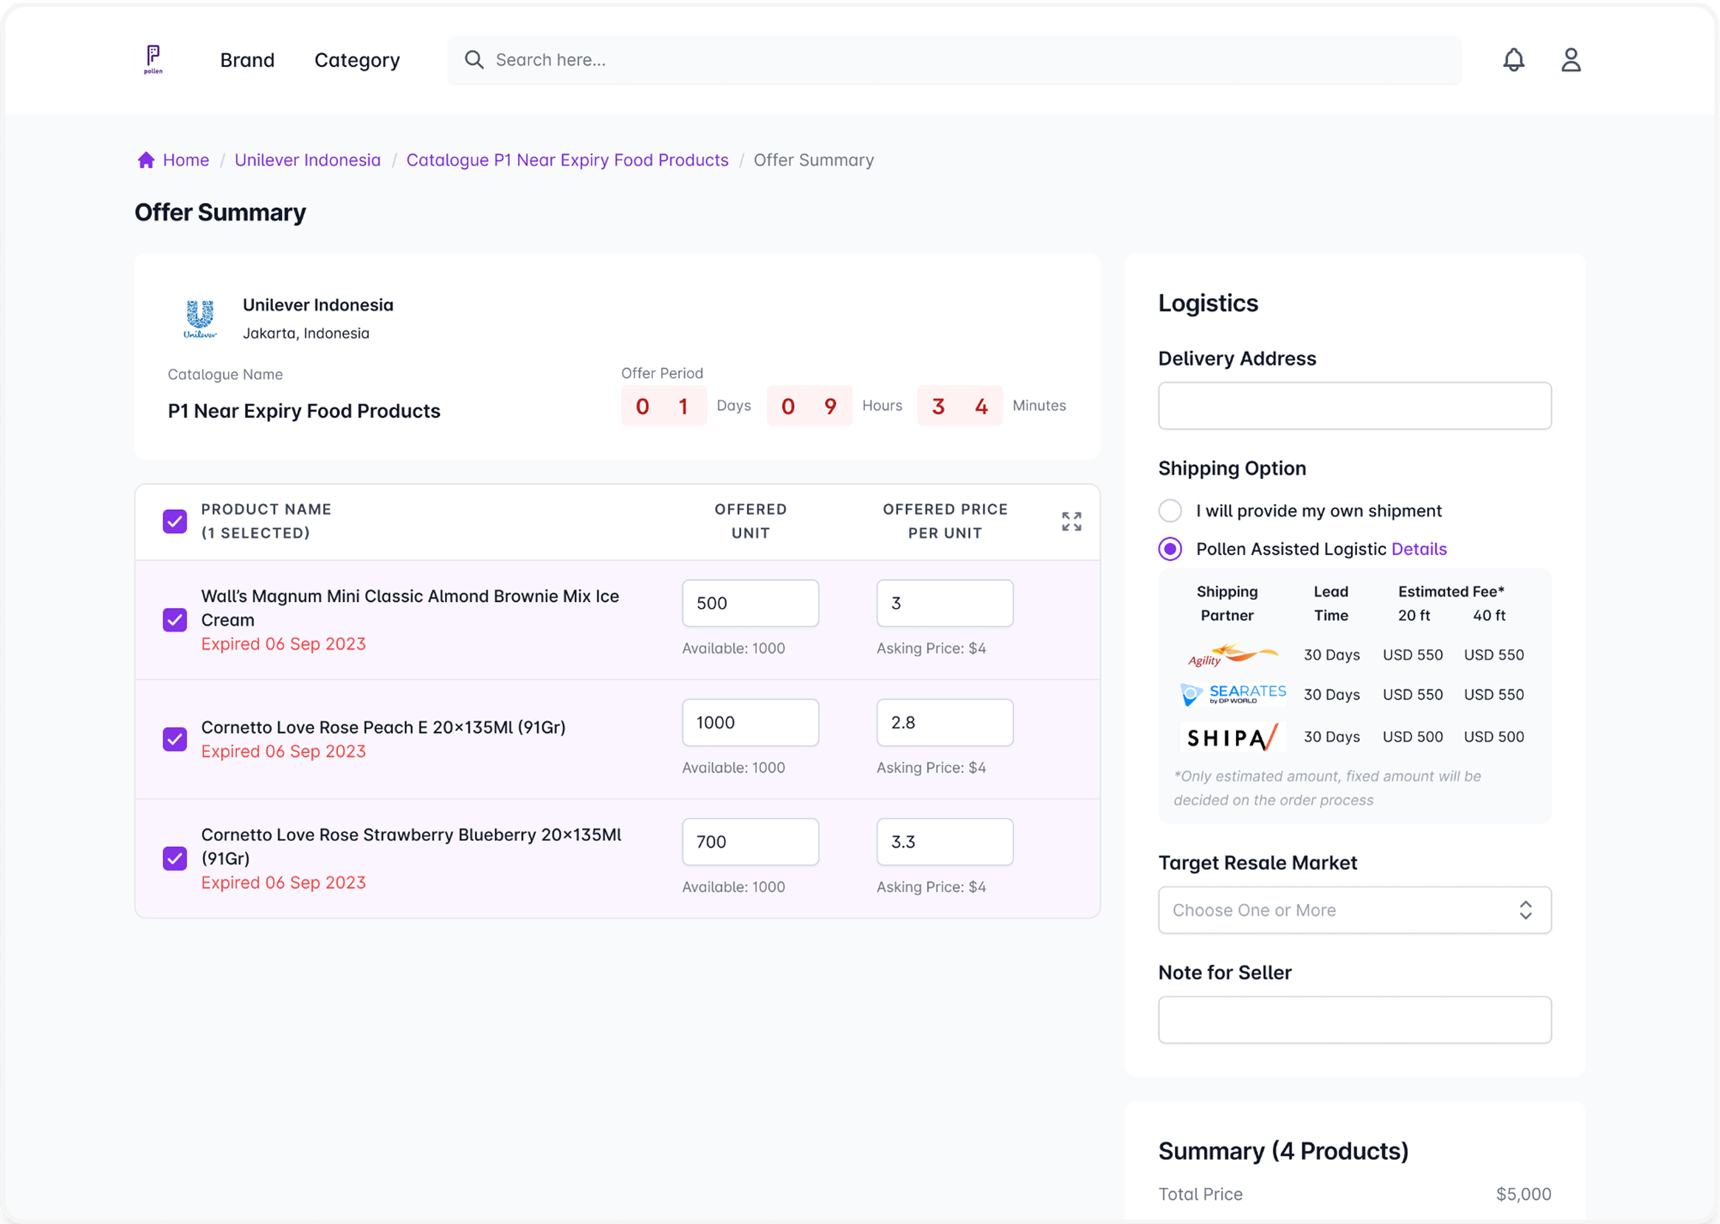
Task: Click the Unilever Indonesia seller name
Action: pos(317,305)
